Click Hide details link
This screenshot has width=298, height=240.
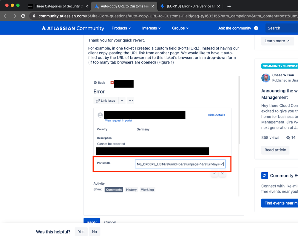coord(216,115)
